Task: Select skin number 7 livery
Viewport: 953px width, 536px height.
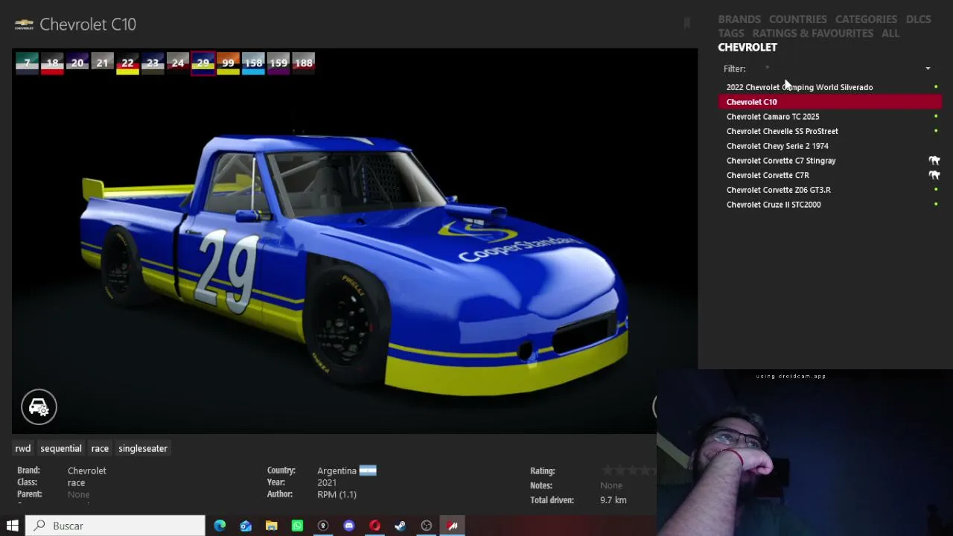Action: pyautogui.click(x=28, y=63)
